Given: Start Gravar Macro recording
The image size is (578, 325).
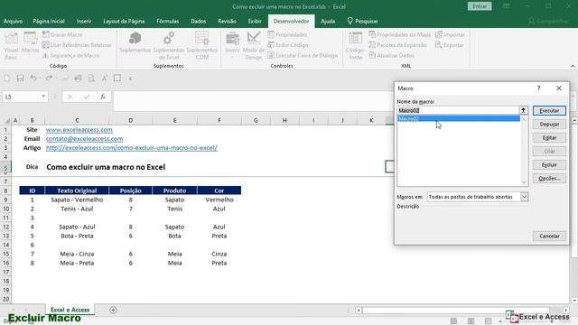Looking at the screenshot, I should click(62, 34).
